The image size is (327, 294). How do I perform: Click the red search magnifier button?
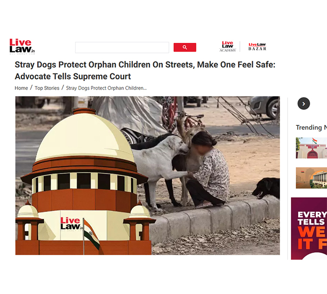[185, 47]
